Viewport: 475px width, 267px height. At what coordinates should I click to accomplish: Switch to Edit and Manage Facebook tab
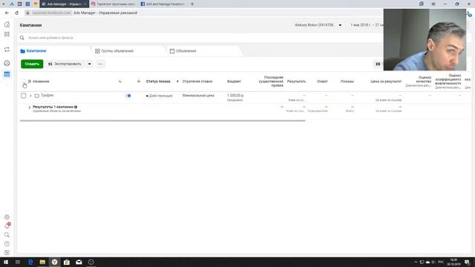click(163, 4)
